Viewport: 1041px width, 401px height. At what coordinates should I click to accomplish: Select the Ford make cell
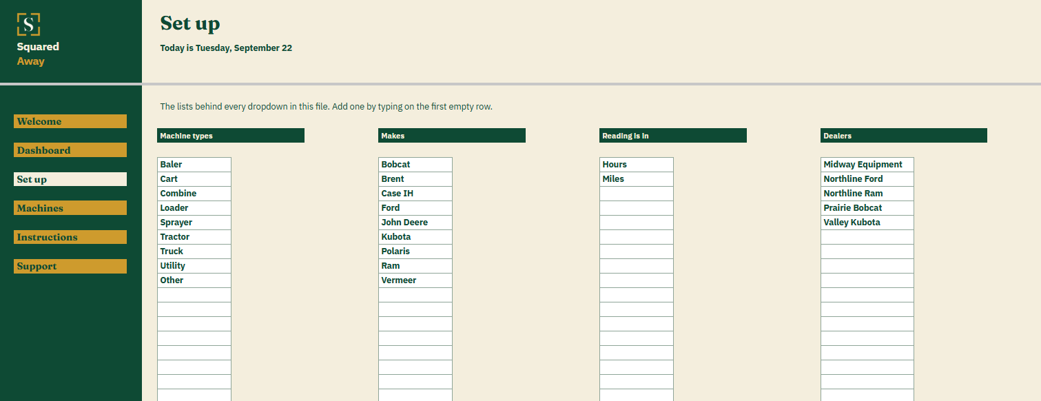tap(415, 208)
